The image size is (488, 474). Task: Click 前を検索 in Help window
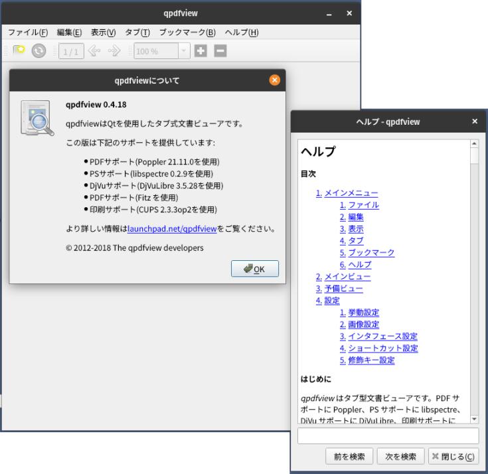(349, 457)
